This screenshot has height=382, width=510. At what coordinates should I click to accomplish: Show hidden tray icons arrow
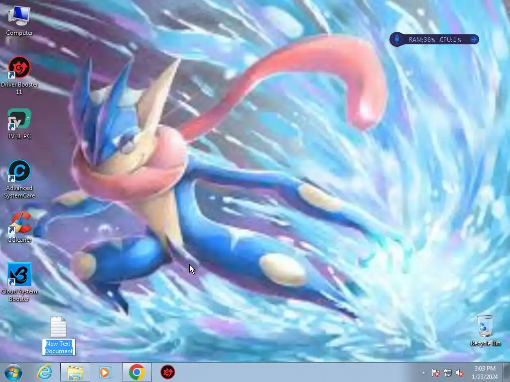coord(423,373)
